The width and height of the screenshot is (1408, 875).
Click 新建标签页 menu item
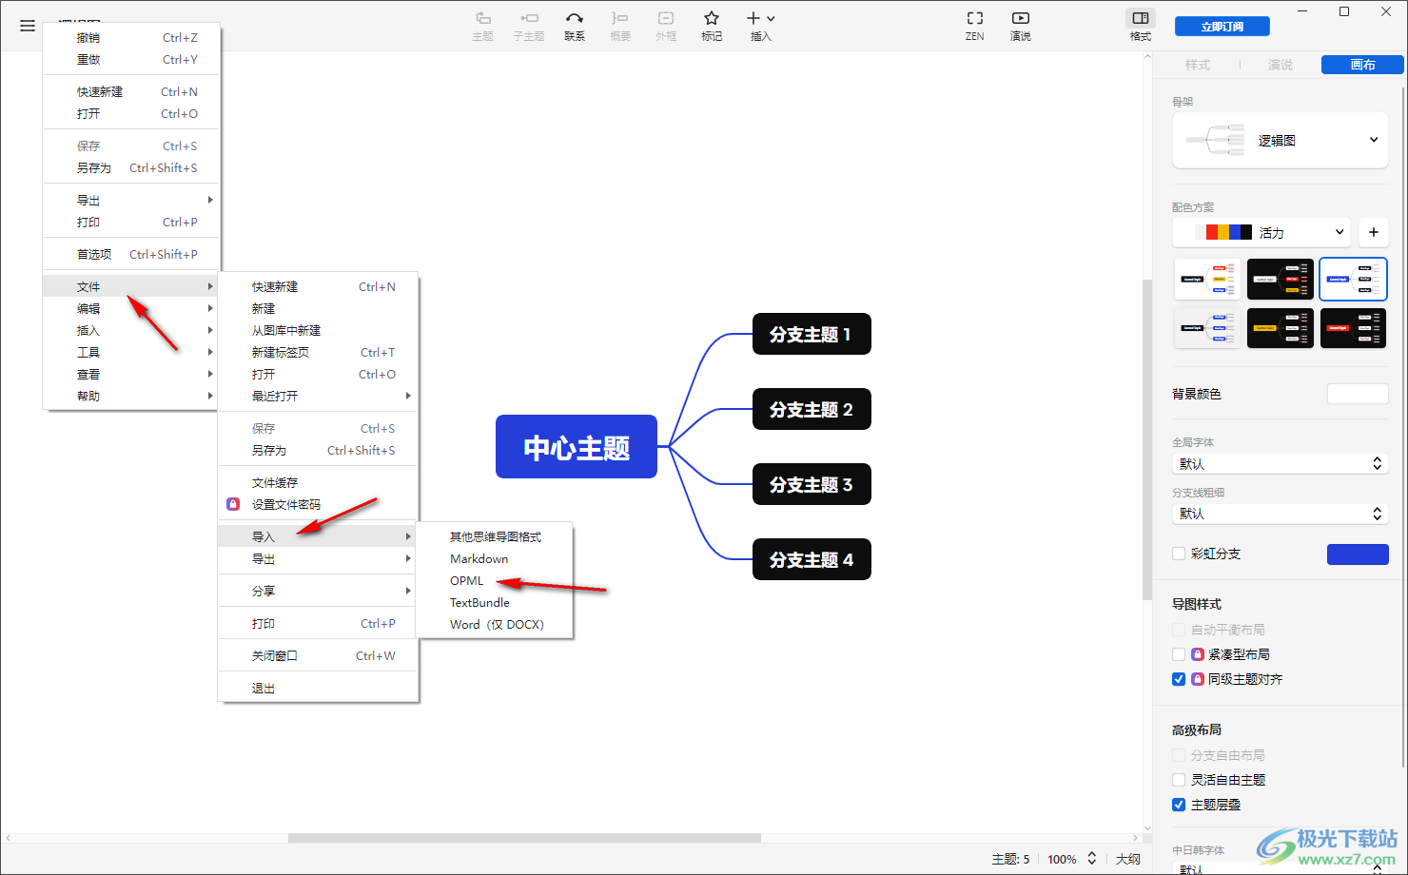tap(319, 352)
